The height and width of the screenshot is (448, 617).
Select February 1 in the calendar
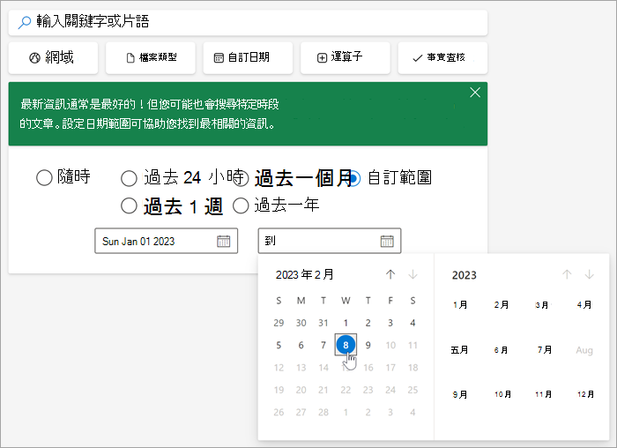click(x=346, y=323)
